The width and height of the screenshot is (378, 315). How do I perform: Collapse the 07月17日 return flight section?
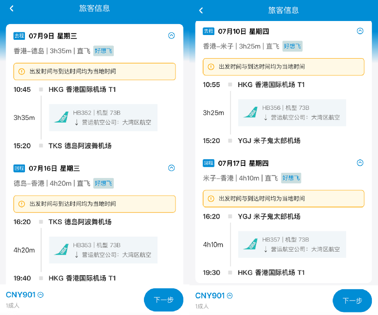[360, 163]
